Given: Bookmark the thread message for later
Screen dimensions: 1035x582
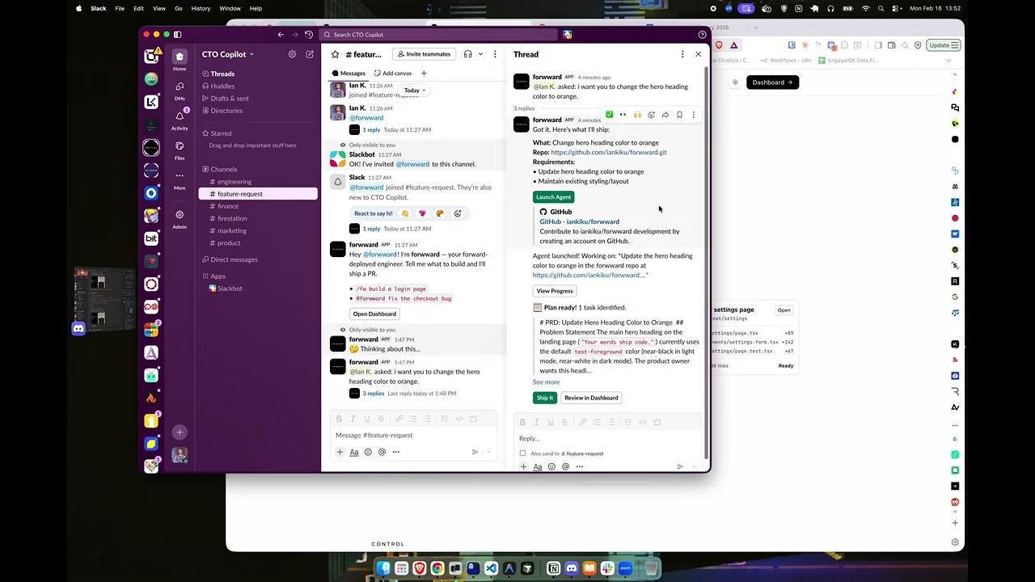Looking at the screenshot, I should [x=679, y=115].
